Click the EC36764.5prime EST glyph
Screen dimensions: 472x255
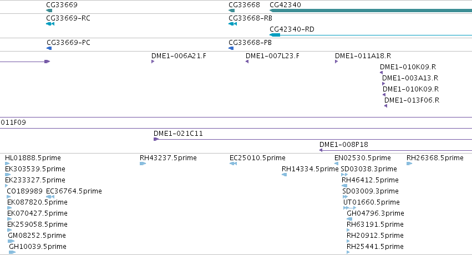click(50, 197)
